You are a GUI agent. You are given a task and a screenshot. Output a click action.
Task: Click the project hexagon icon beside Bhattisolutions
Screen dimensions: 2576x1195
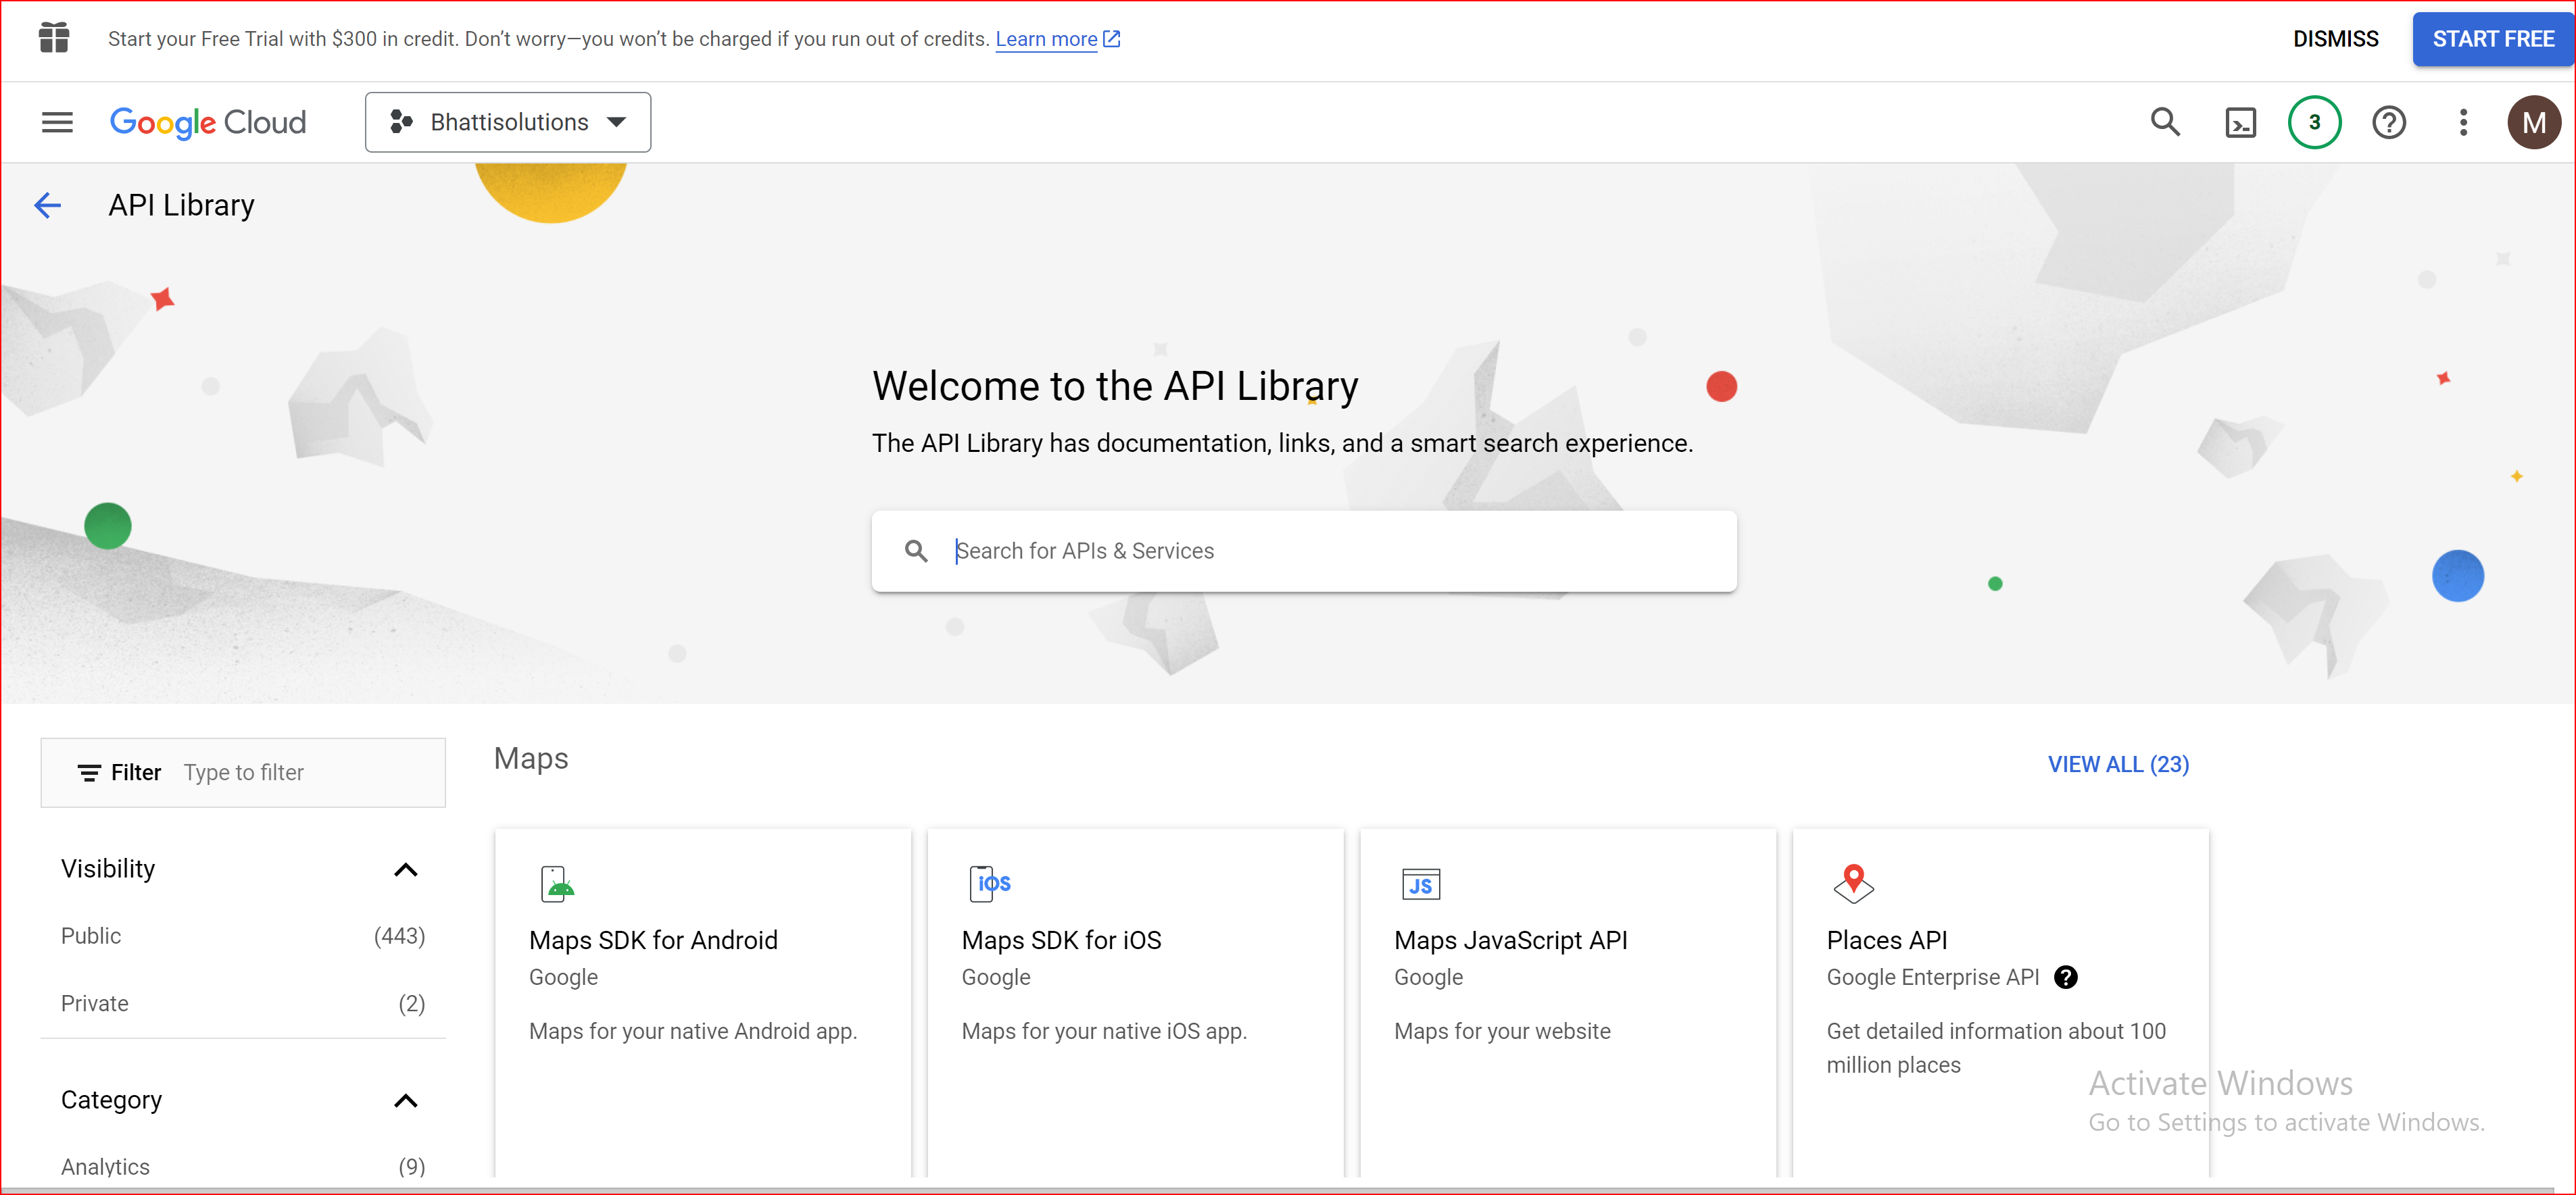click(x=401, y=122)
